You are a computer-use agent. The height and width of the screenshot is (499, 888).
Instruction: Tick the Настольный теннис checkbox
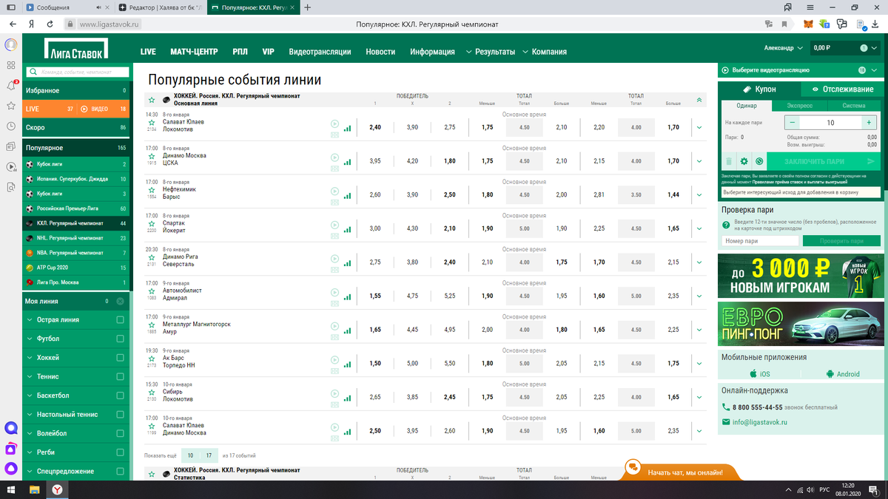(120, 415)
